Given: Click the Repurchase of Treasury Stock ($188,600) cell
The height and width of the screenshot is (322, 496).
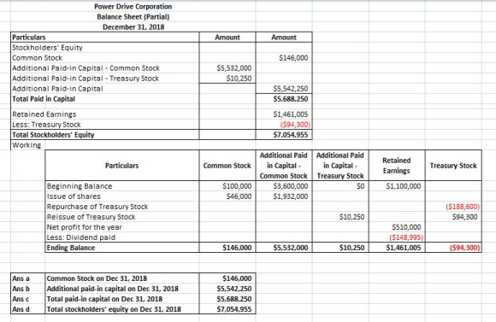Looking at the screenshot, I should click(453, 207).
